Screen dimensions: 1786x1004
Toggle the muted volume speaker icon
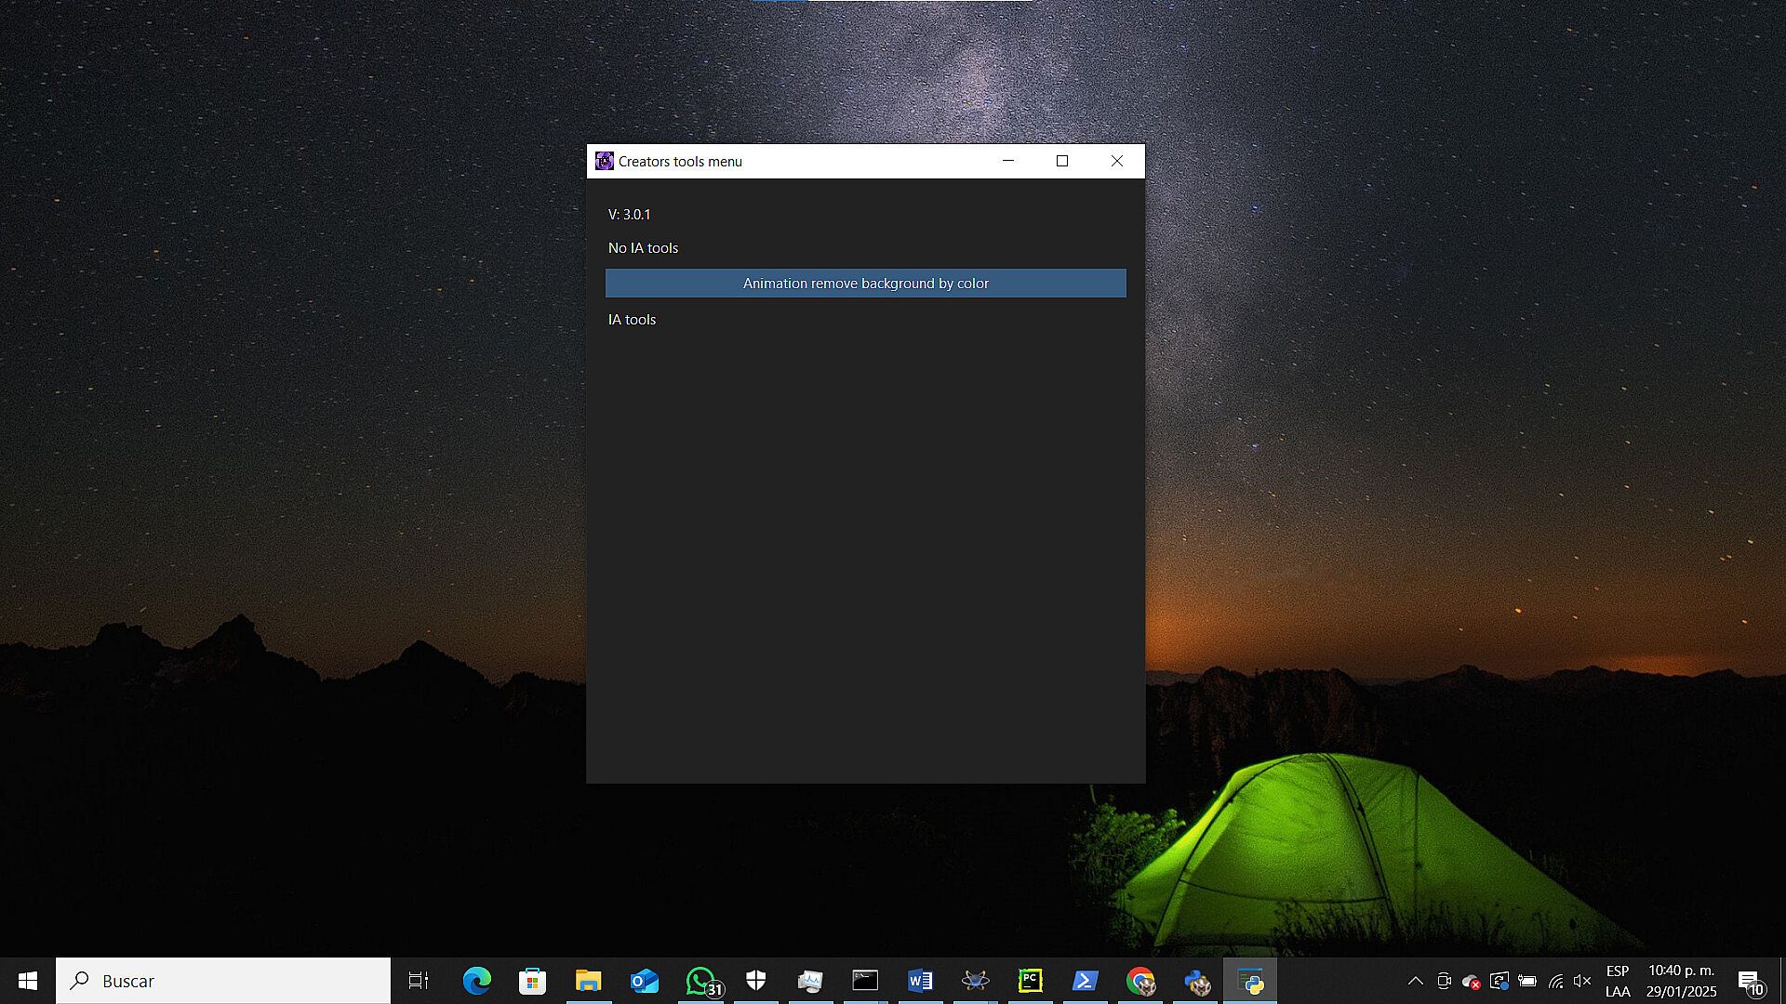click(1581, 981)
